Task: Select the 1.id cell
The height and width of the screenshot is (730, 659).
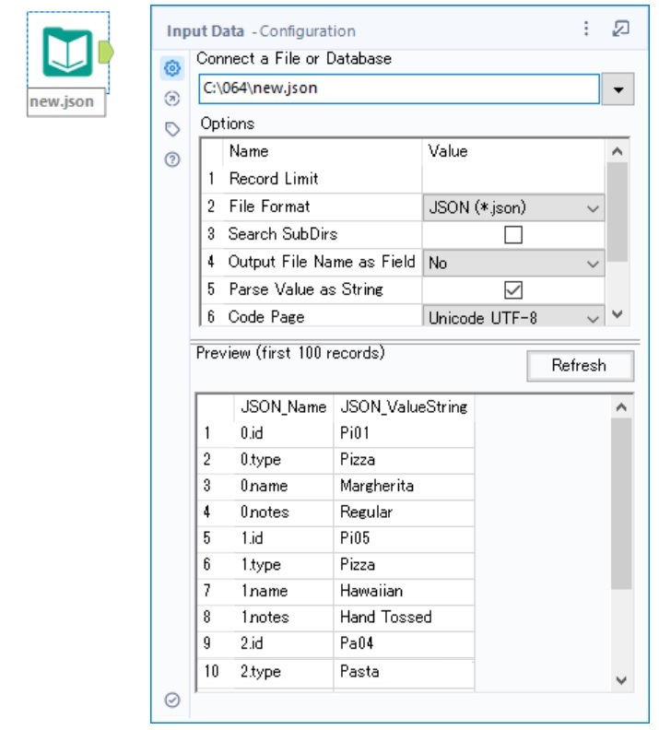Action: coord(284,538)
